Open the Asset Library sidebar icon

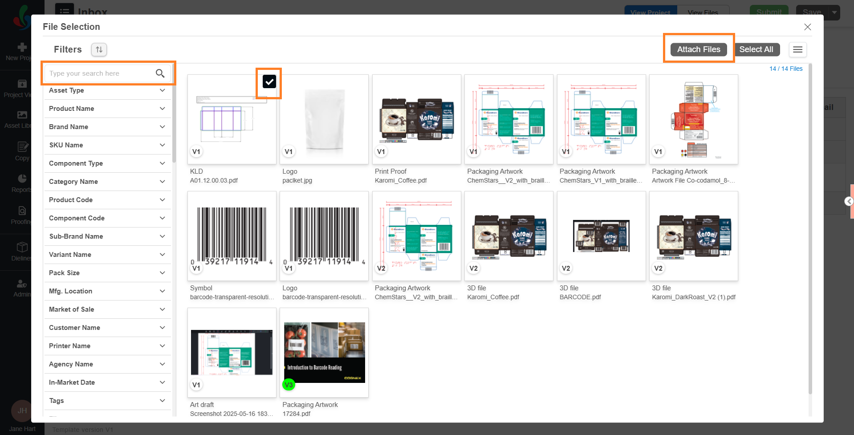pyautogui.click(x=22, y=115)
